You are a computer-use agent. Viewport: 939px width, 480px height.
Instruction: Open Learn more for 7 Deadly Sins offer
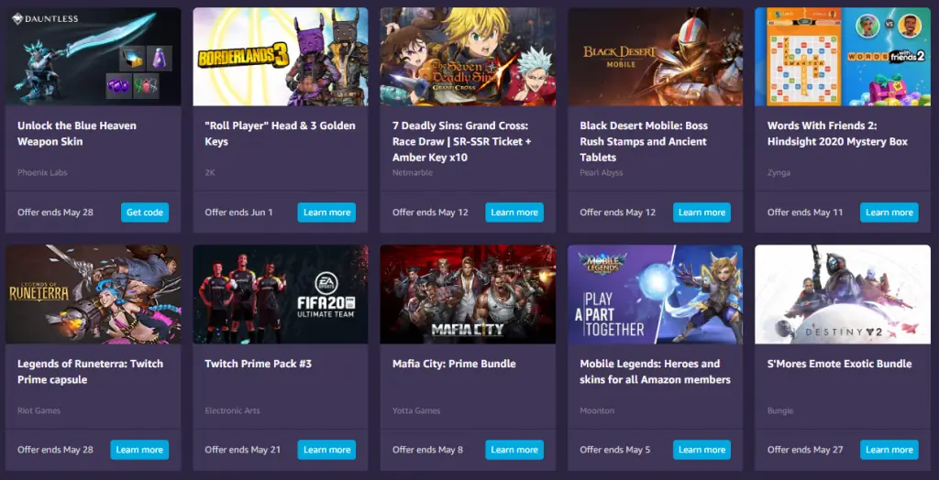(x=514, y=213)
